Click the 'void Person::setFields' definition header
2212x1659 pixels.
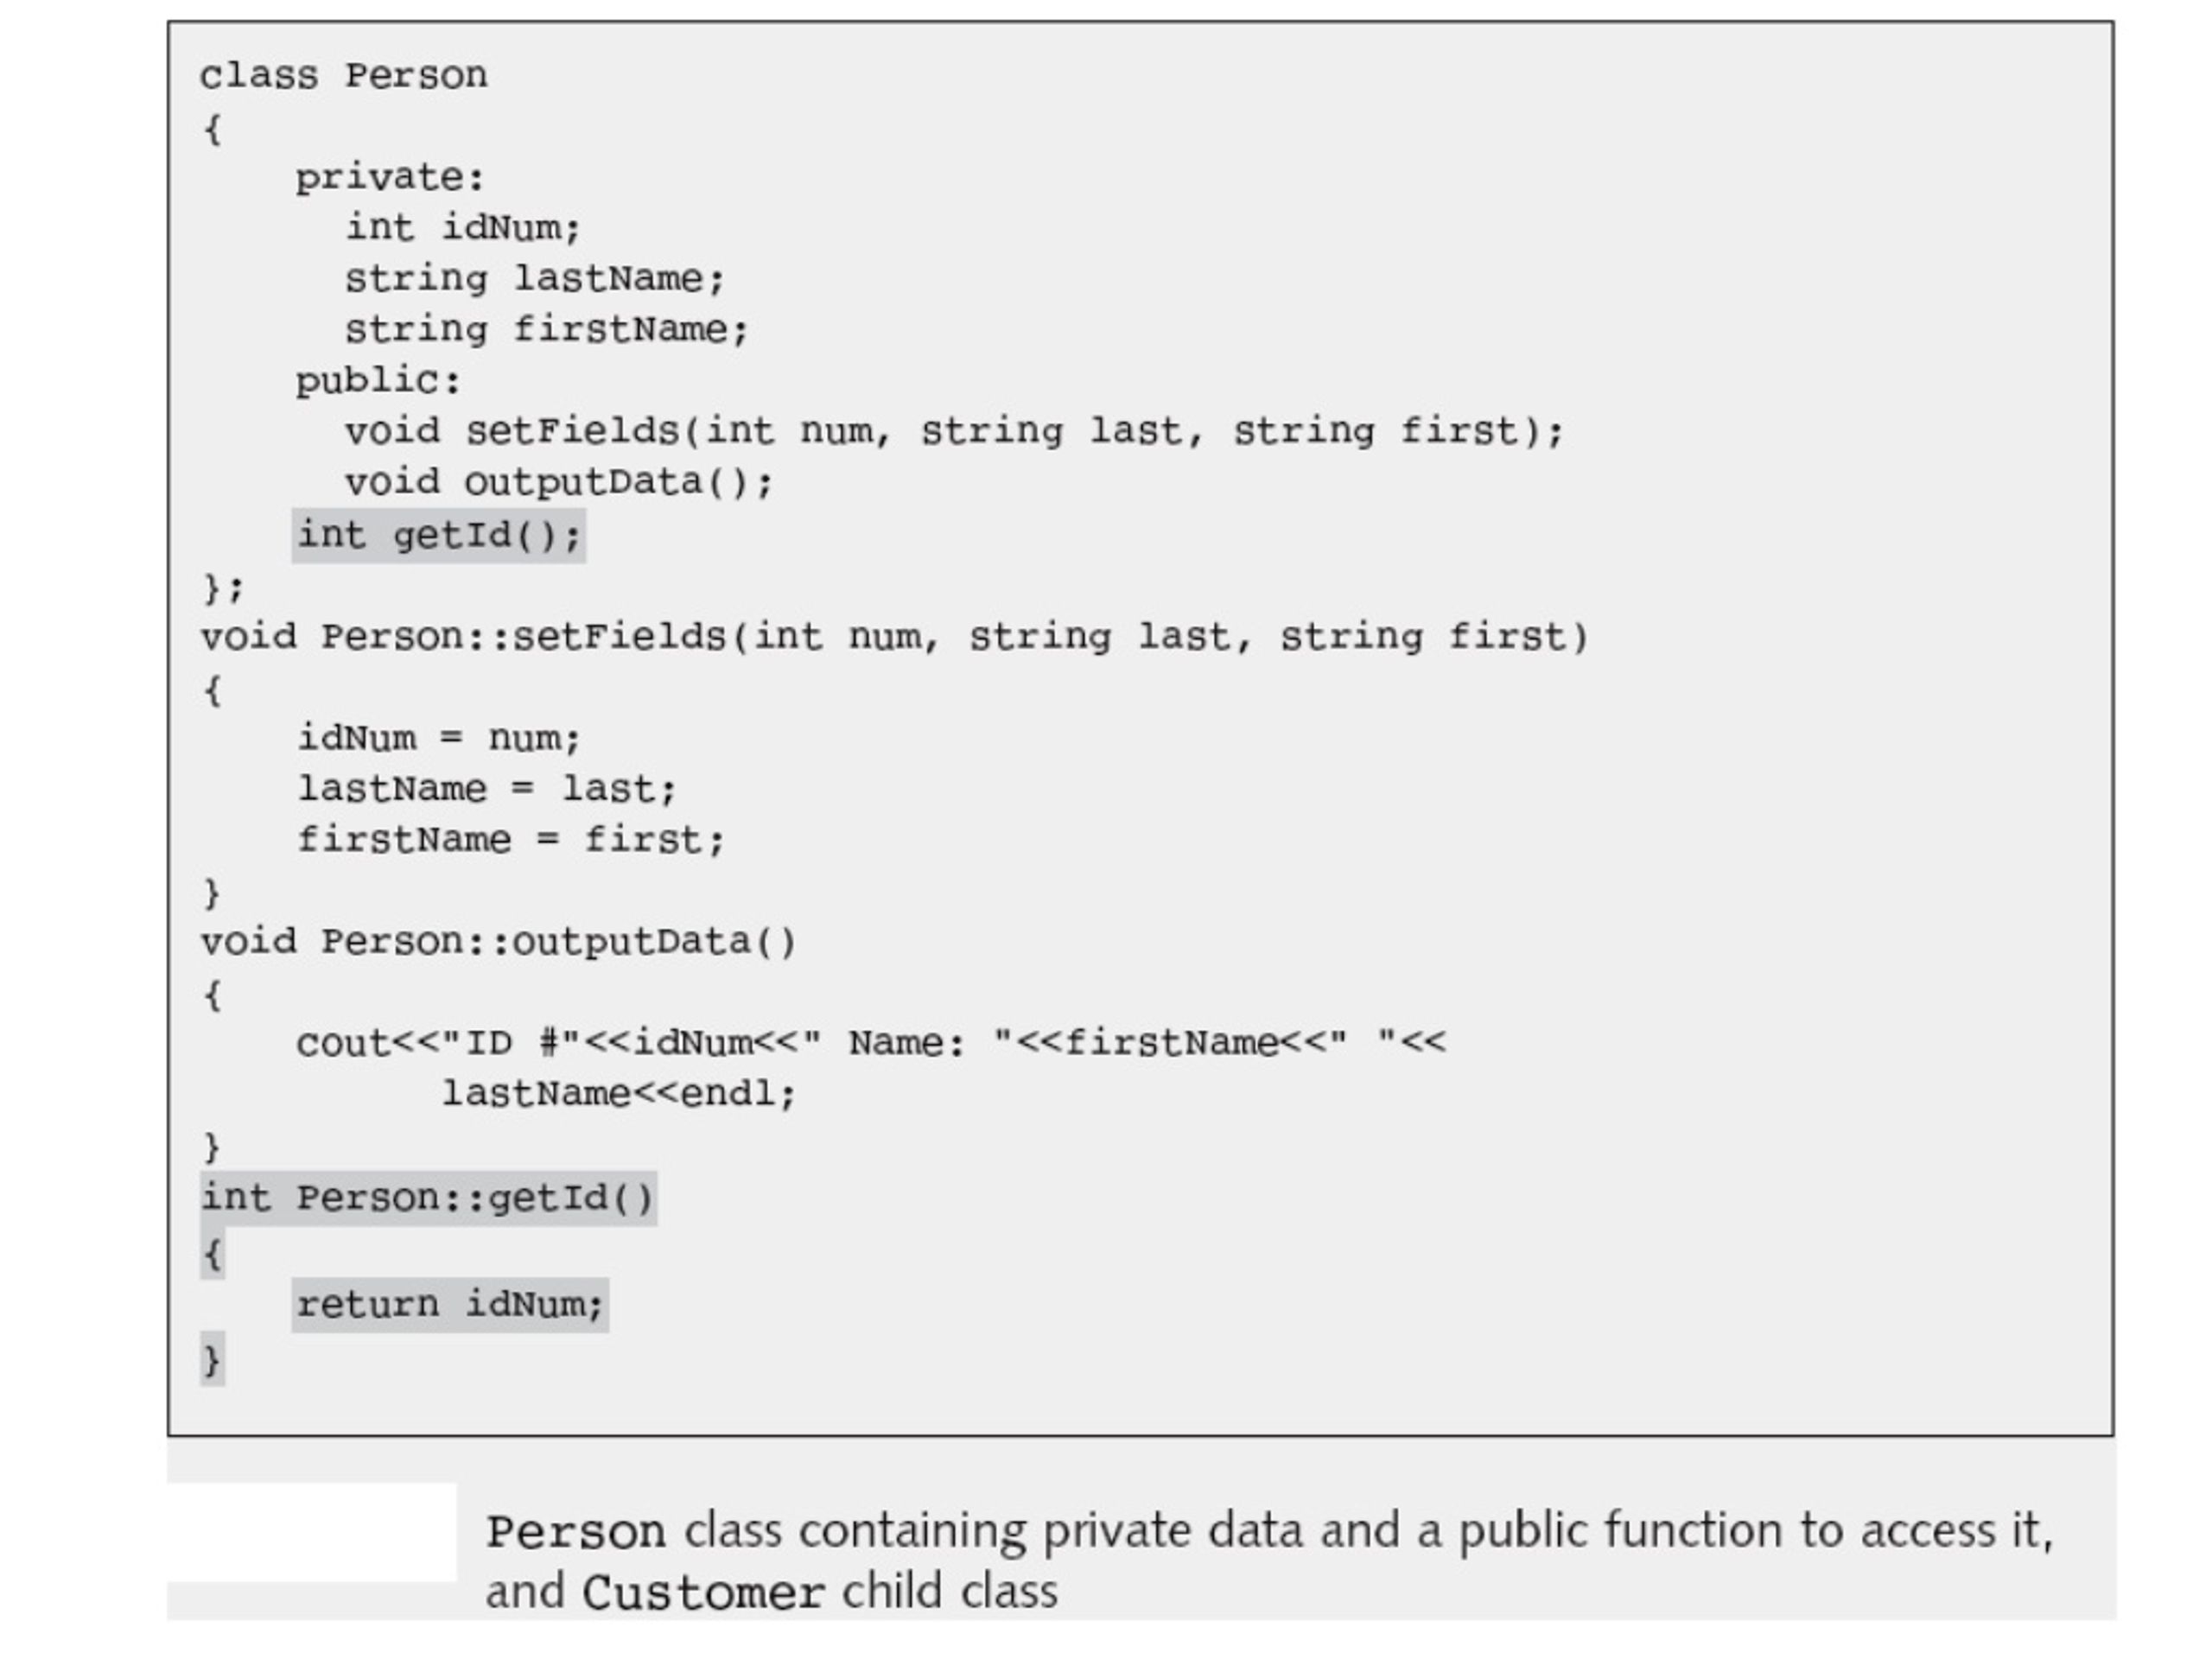[x=895, y=637]
